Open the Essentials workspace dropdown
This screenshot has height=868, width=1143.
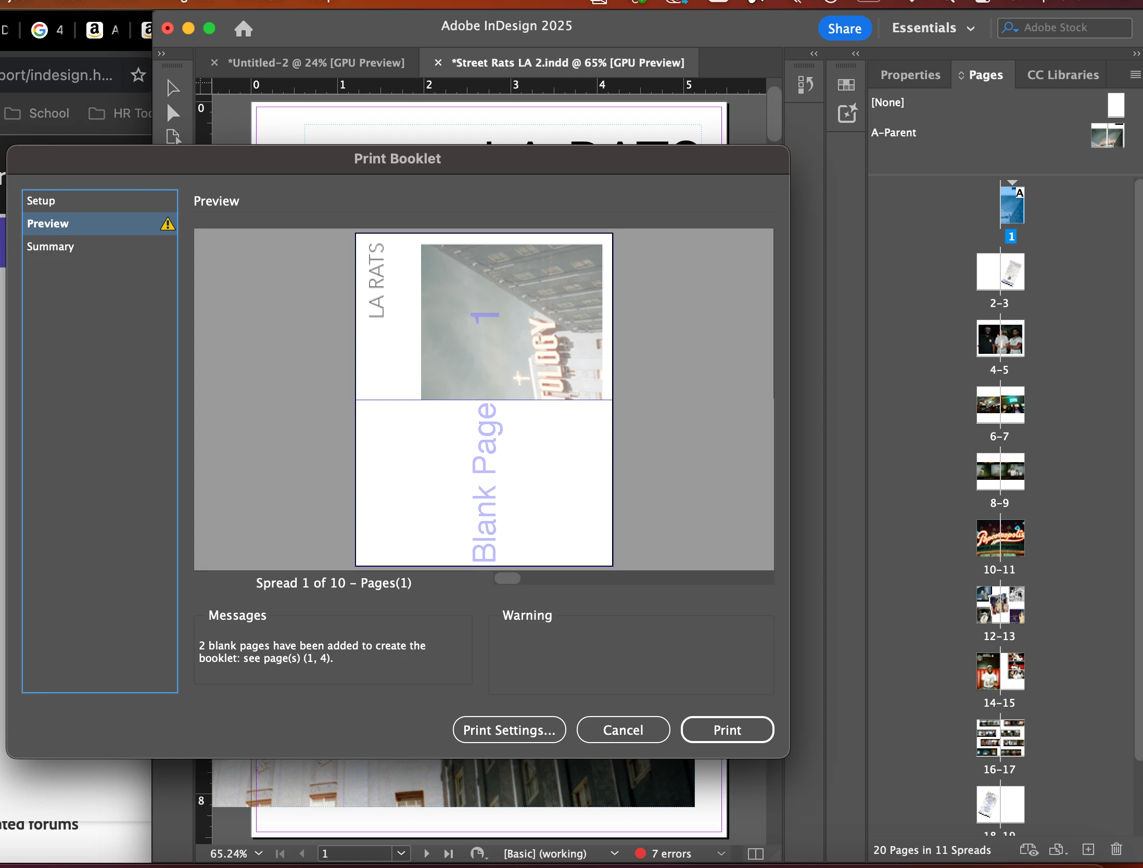[933, 28]
